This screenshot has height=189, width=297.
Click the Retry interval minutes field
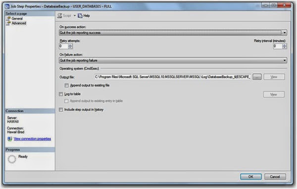tap(278, 46)
